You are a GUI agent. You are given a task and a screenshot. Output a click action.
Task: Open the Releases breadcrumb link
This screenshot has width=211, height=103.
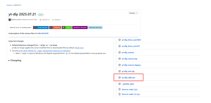click(x=9, y=5)
